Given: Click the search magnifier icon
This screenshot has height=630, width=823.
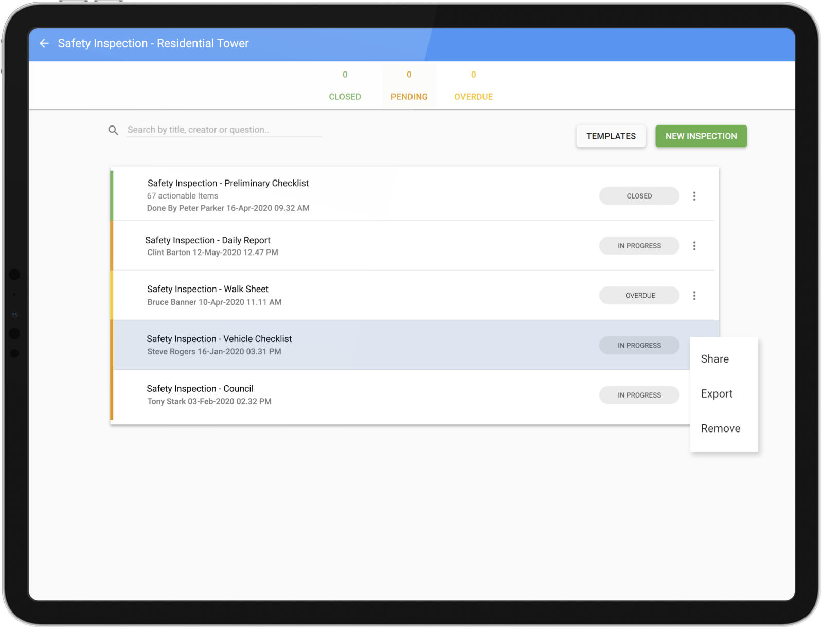Looking at the screenshot, I should pyautogui.click(x=113, y=130).
